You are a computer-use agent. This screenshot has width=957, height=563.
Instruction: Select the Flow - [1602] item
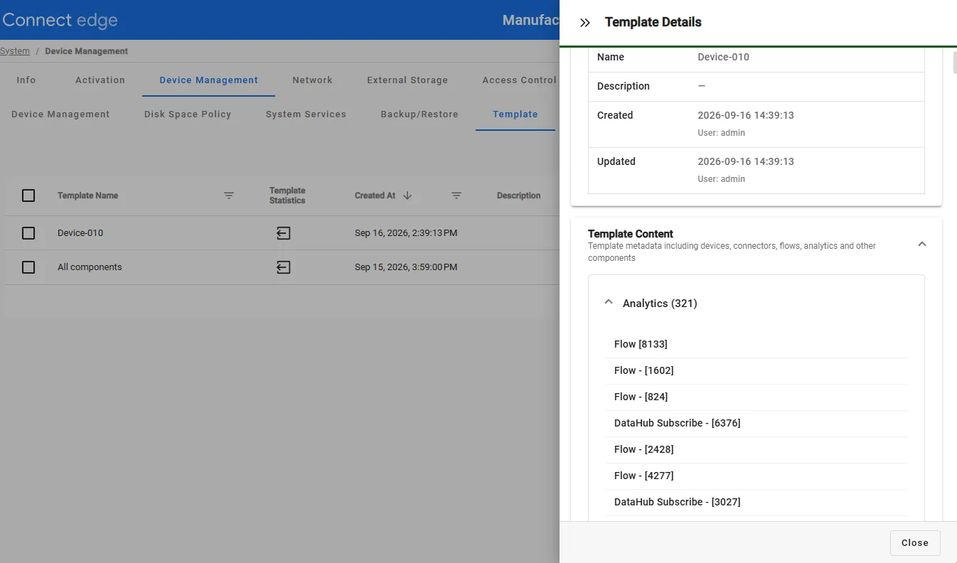tap(756, 370)
